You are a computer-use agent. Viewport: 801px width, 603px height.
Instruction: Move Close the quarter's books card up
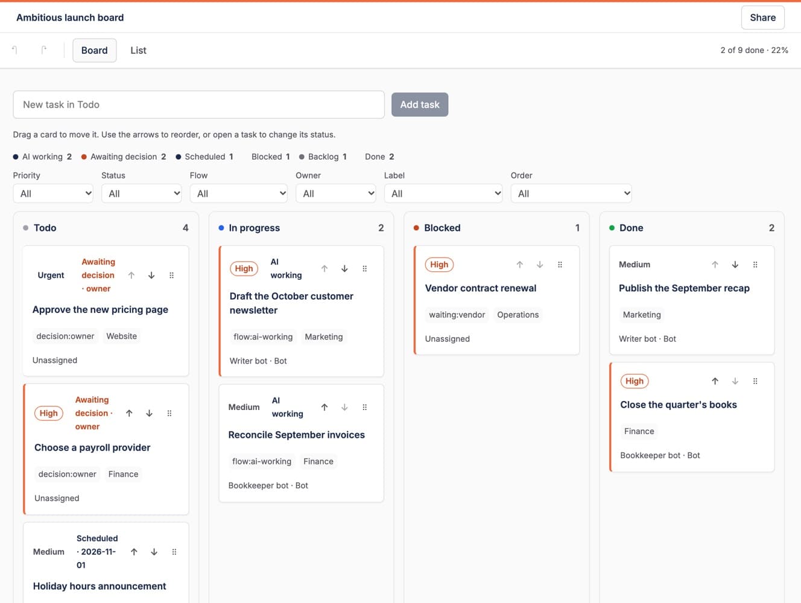click(x=715, y=381)
